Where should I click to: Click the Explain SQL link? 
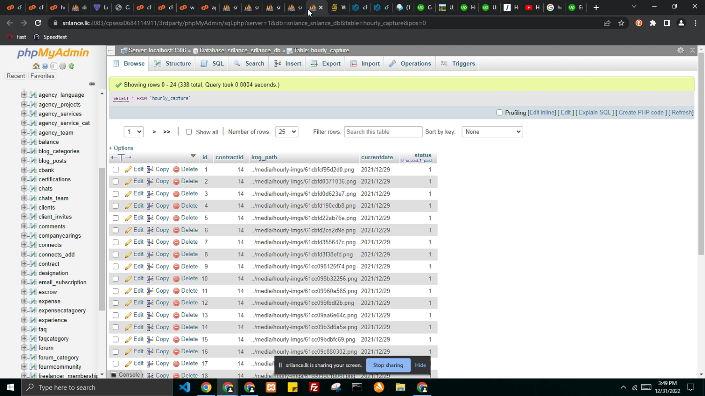(x=595, y=113)
